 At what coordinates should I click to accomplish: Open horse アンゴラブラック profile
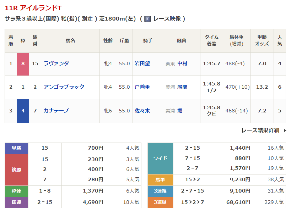[x=64, y=87]
